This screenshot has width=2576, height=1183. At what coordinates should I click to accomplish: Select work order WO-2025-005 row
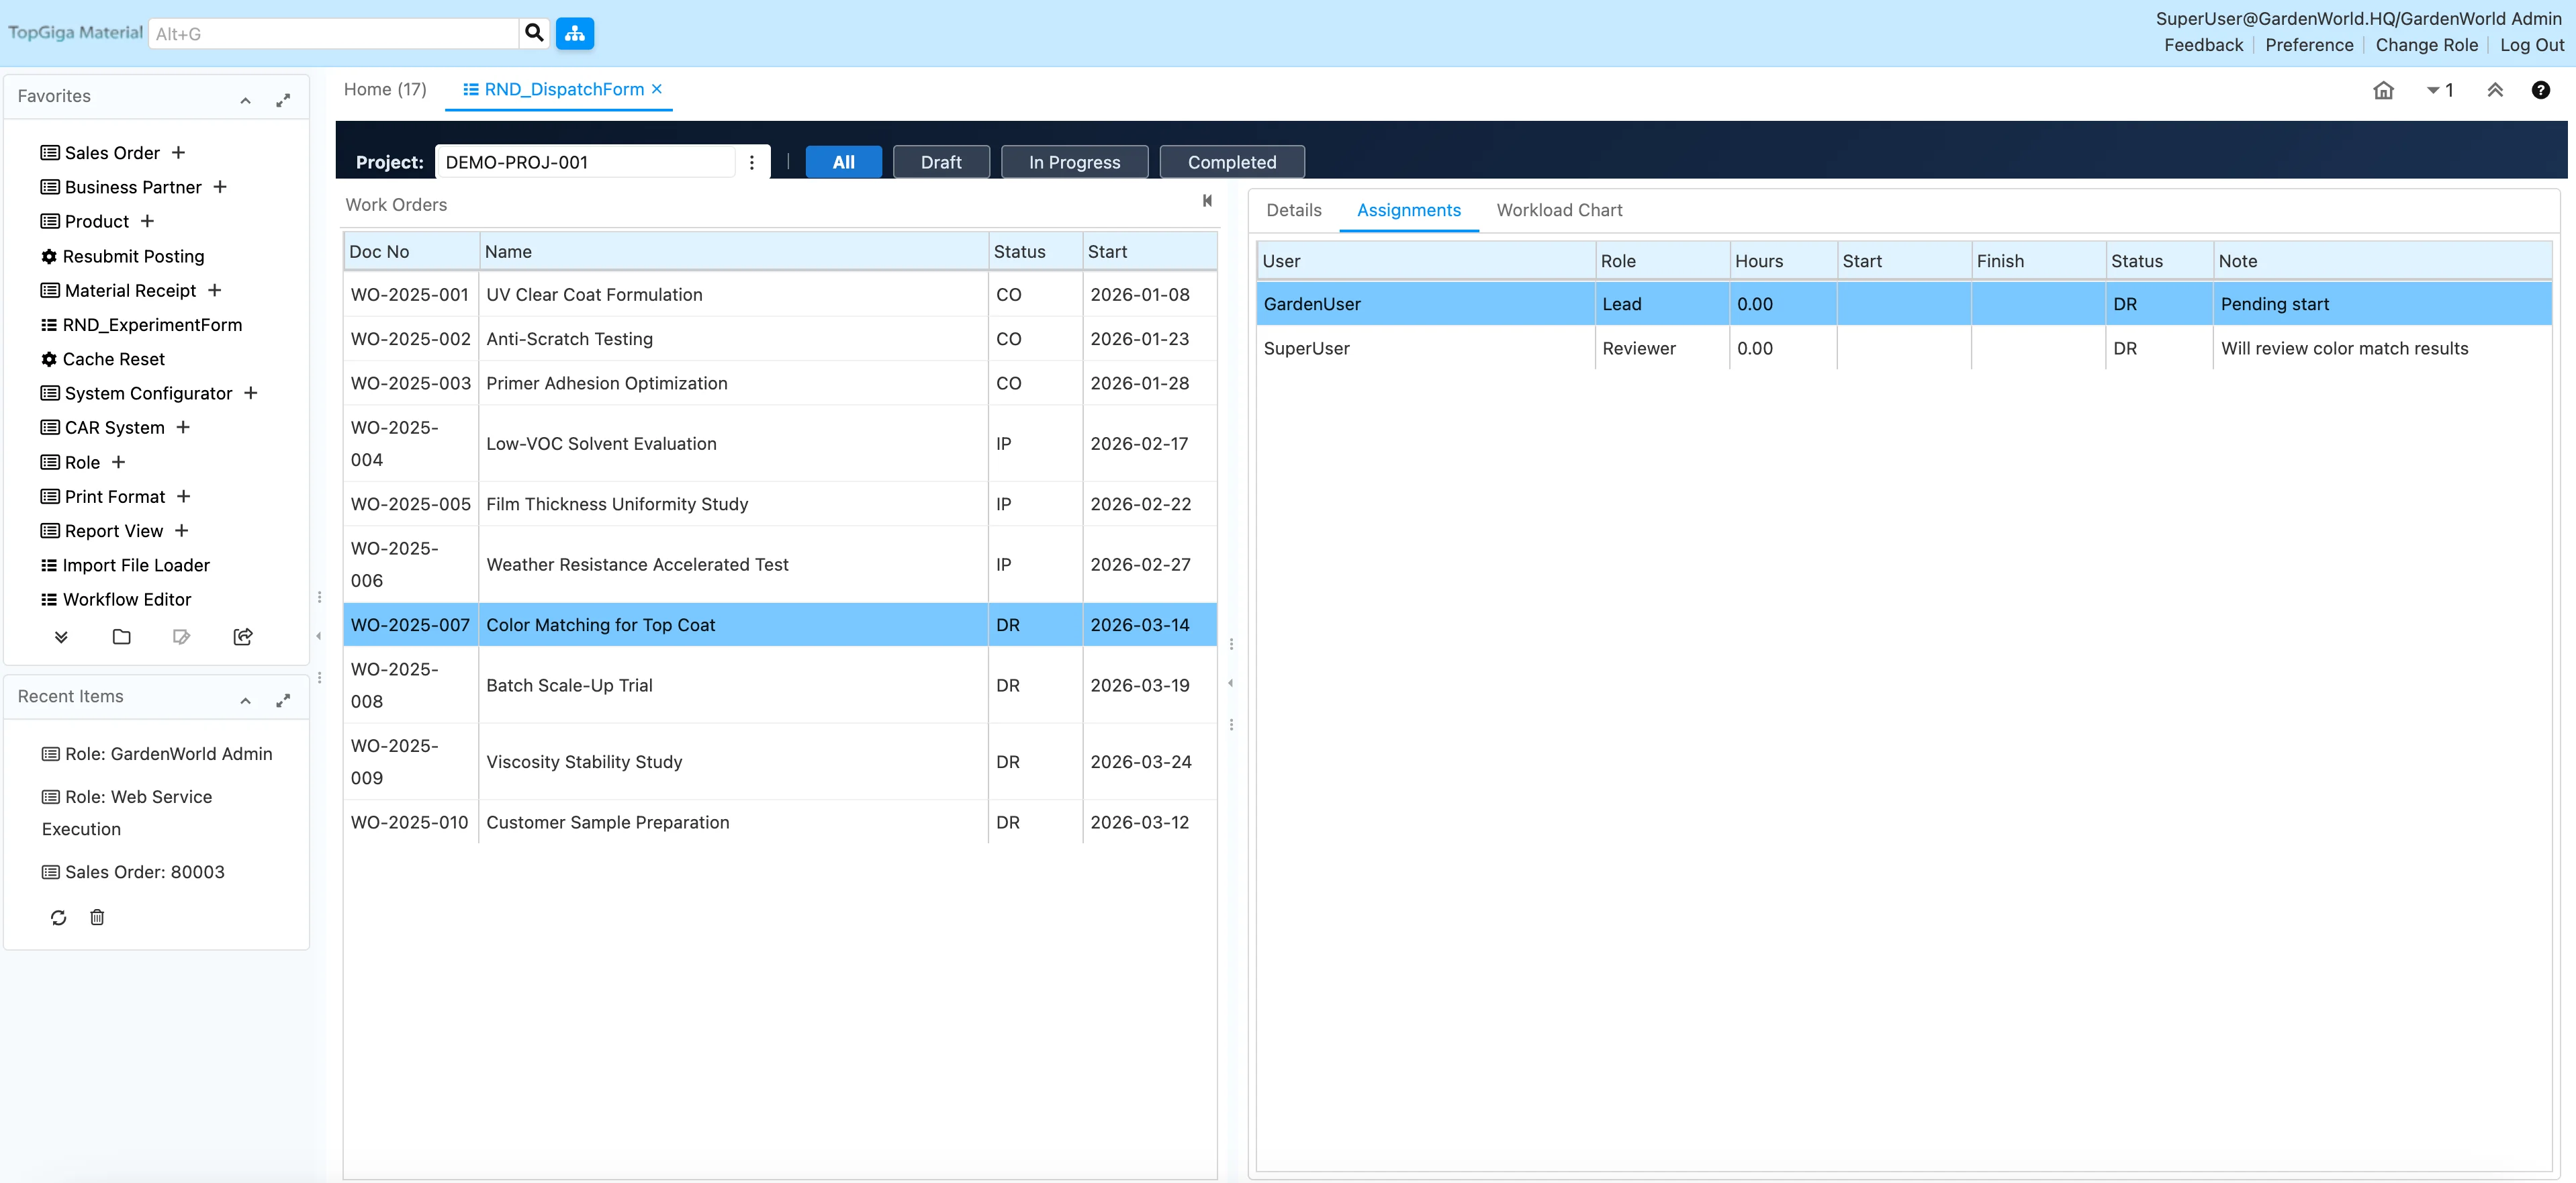[x=616, y=504]
